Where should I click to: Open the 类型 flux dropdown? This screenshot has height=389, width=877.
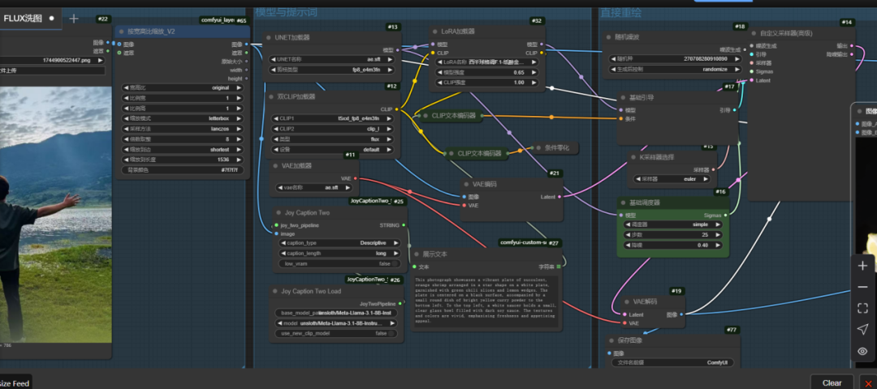tap(332, 139)
